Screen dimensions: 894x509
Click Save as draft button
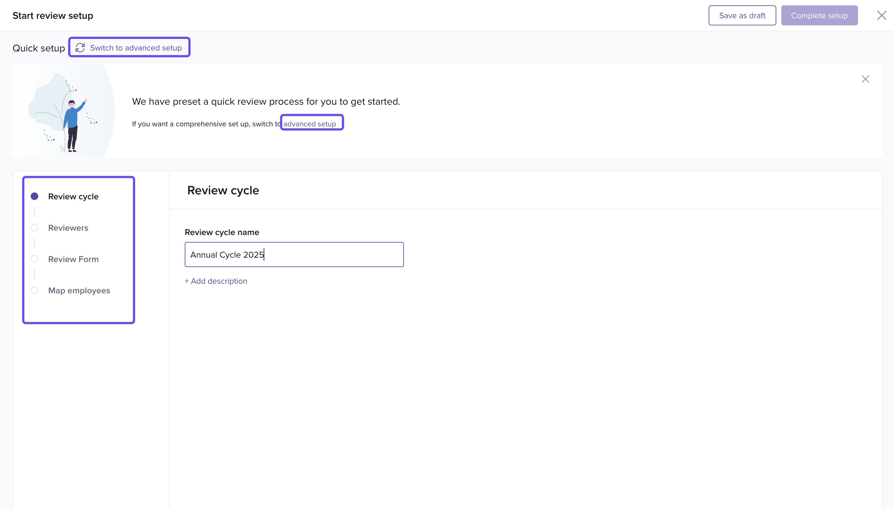tap(742, 15)
